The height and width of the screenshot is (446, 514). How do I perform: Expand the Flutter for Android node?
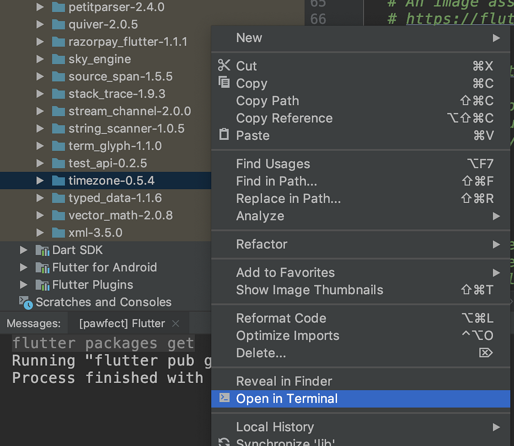coord(24,267)
